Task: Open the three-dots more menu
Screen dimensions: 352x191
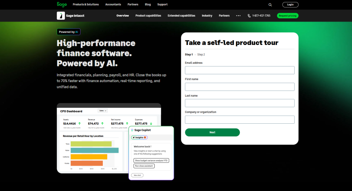Action: pyautogui.click(x=238, y=16)
